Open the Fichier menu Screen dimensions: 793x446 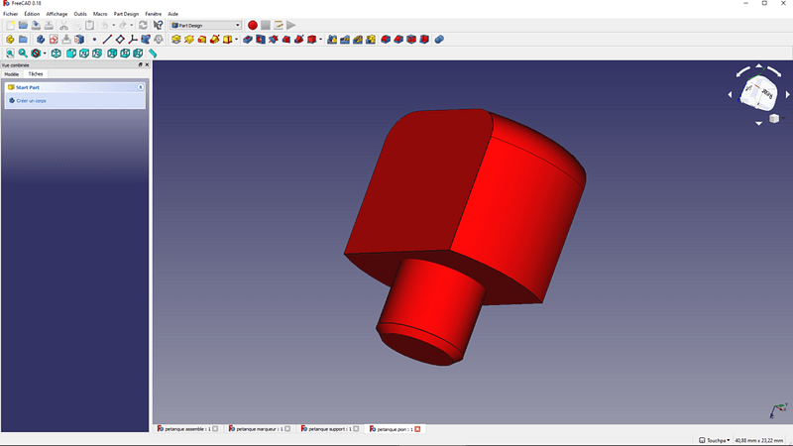11,14
